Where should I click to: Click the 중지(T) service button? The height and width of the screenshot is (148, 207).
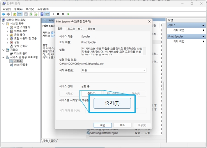112,103
